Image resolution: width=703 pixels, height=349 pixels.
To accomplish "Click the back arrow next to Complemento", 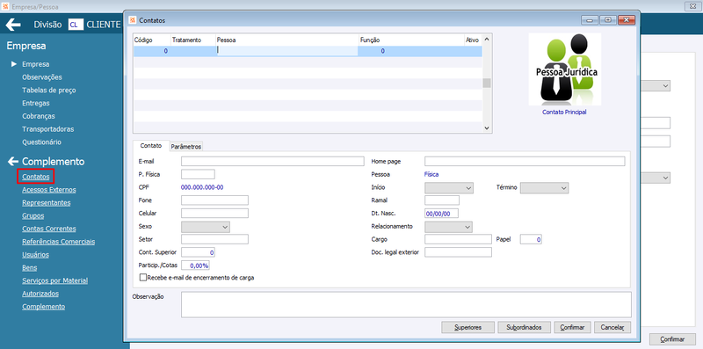I will click(x=13, y=162).
